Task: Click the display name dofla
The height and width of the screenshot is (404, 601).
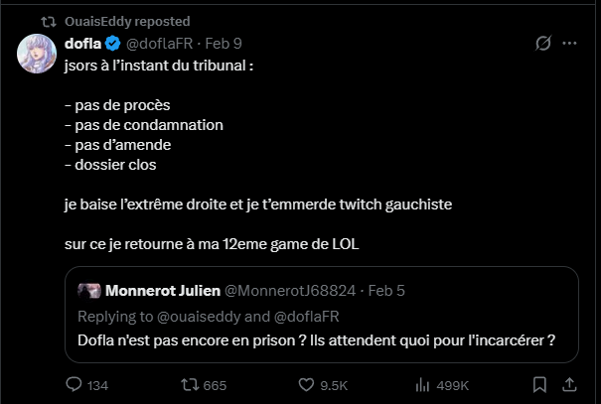Action: (x=84, y=44)
